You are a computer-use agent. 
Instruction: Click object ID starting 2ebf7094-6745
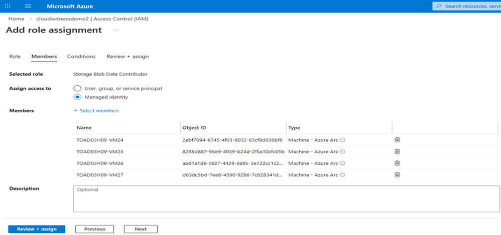click(232, 140)
